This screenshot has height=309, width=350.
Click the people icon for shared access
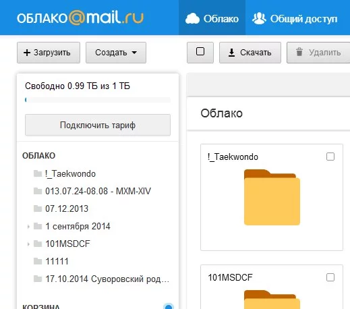point(259,18)
